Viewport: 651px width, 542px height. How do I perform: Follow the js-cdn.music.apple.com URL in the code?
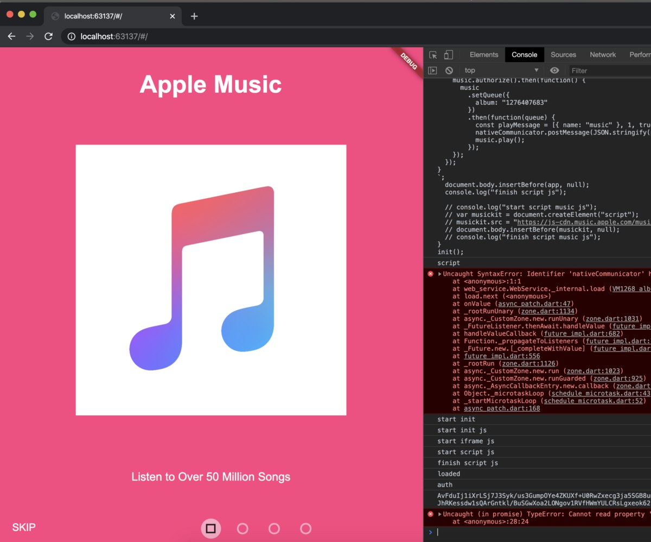tap(583, 222)
